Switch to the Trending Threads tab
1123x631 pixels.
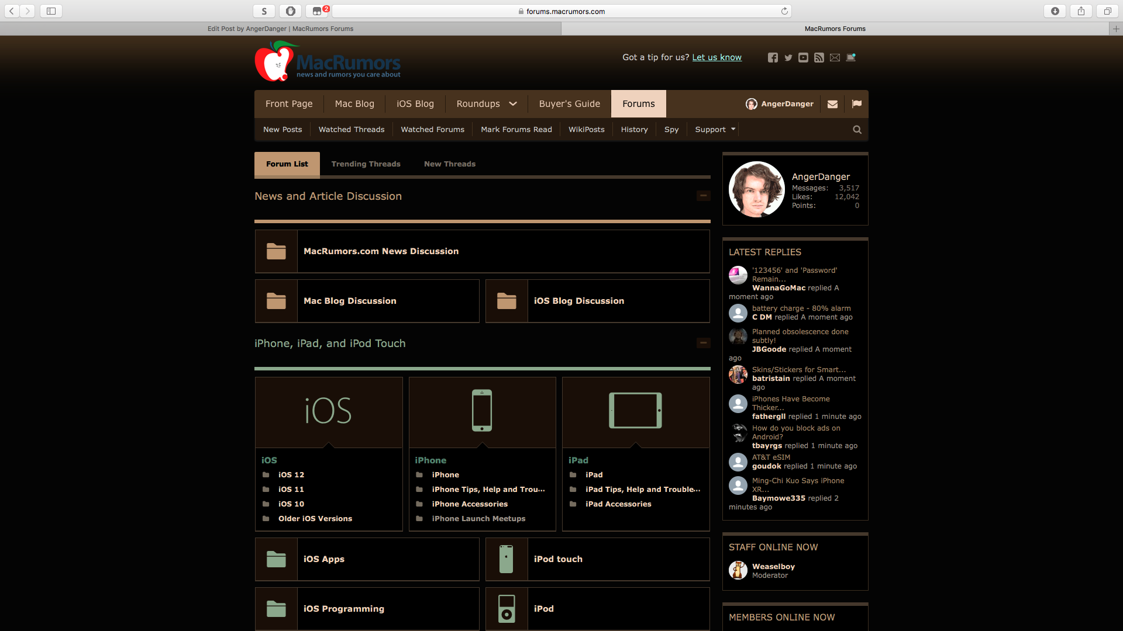(x=366, y=164)
